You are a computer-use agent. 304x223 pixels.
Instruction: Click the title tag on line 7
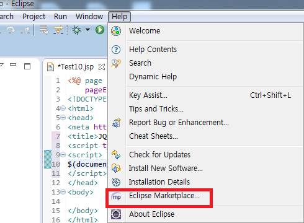click(x=83, y=136)
